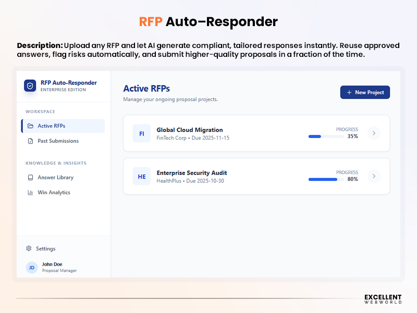Click the RFP Auto-Responder shield logo
Viewport: 417px width, 313px height.
[x=29, y=86]
